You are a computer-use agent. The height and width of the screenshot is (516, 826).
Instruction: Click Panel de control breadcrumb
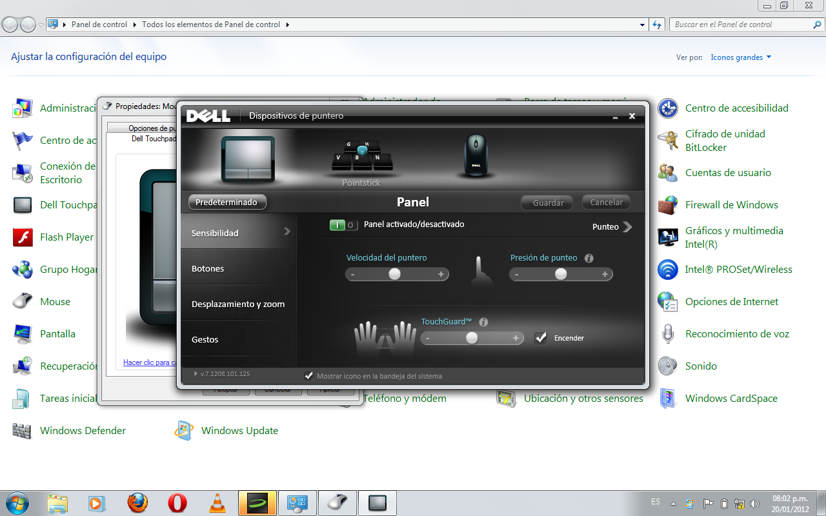(99, 25)
